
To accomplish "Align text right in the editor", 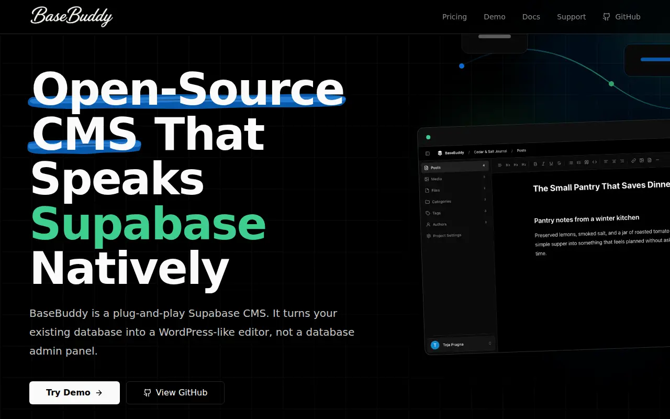I will 622,161.
